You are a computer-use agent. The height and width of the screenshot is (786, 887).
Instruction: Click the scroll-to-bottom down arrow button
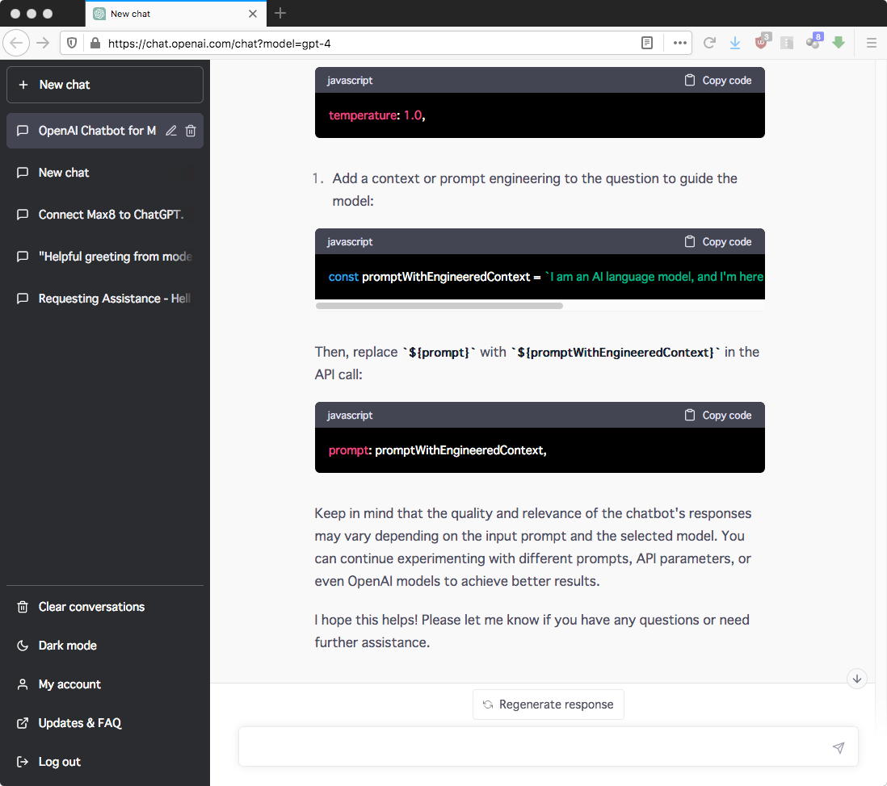pos(857,679)
